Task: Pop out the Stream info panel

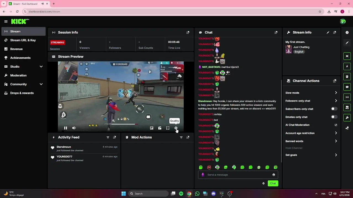Action: (x=335, y=32)
